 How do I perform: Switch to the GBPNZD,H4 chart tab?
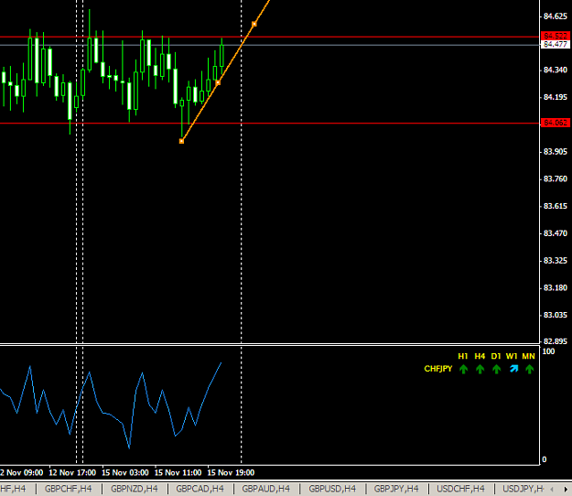(135, 489)
